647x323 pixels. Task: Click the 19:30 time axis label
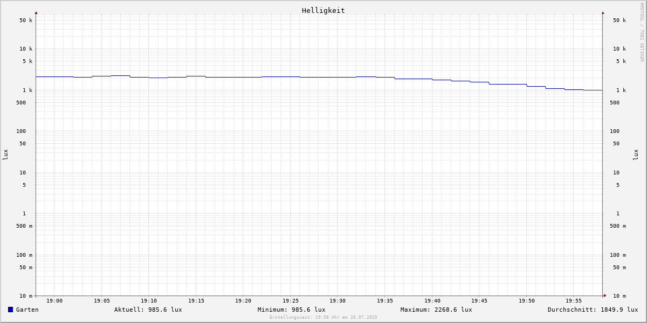[338, 301]
